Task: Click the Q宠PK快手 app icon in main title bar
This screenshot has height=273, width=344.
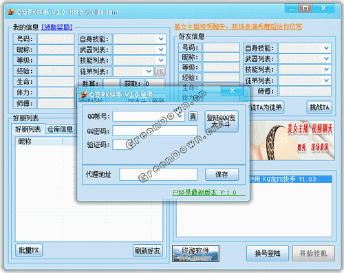Action: [x=10, y=12]
